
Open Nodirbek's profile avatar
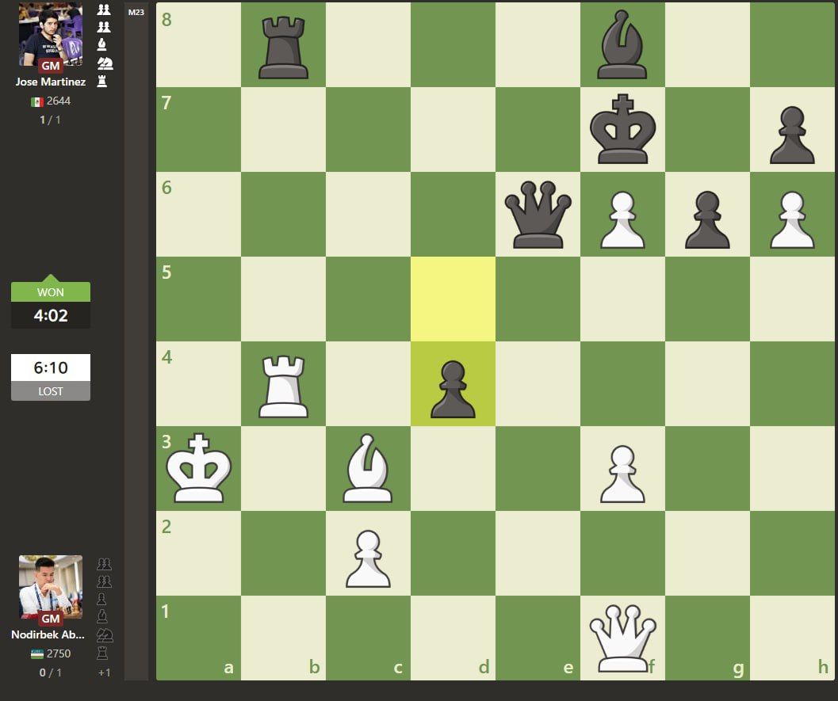[x=51, y=587]
